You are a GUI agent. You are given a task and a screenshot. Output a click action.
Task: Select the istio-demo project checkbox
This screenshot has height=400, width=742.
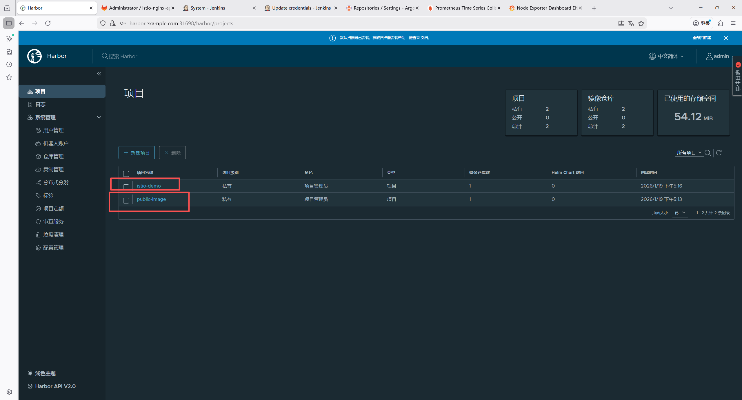(x=126, y=187)
